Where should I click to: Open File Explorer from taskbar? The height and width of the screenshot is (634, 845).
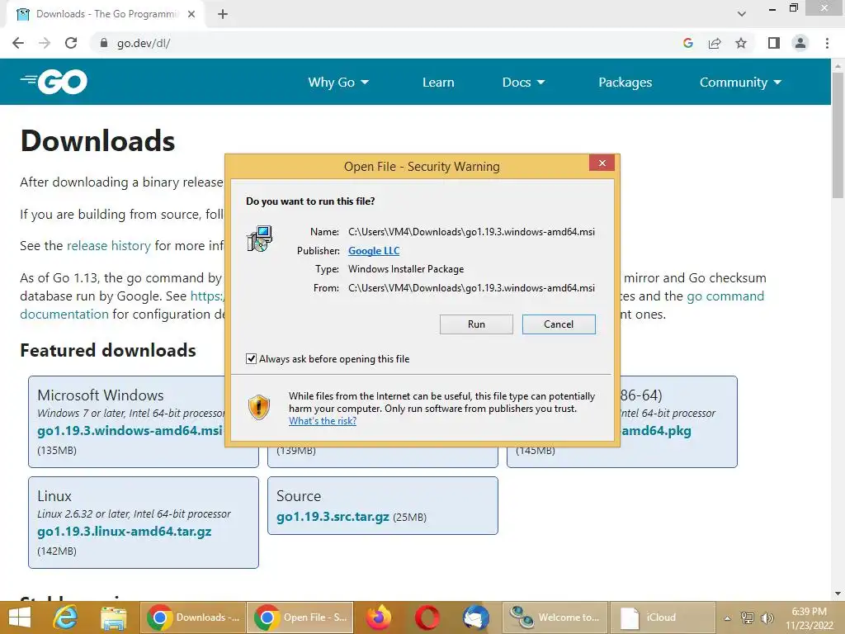click(x=113, y=617)
